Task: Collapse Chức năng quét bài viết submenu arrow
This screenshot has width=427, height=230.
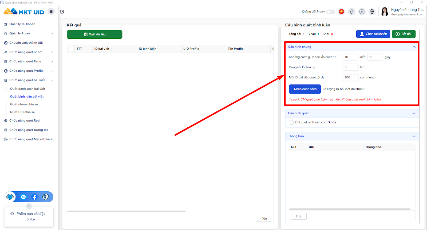Action: [52, 80]
